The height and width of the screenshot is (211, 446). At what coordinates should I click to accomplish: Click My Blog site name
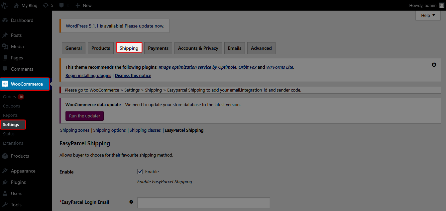tap(30, 5)
